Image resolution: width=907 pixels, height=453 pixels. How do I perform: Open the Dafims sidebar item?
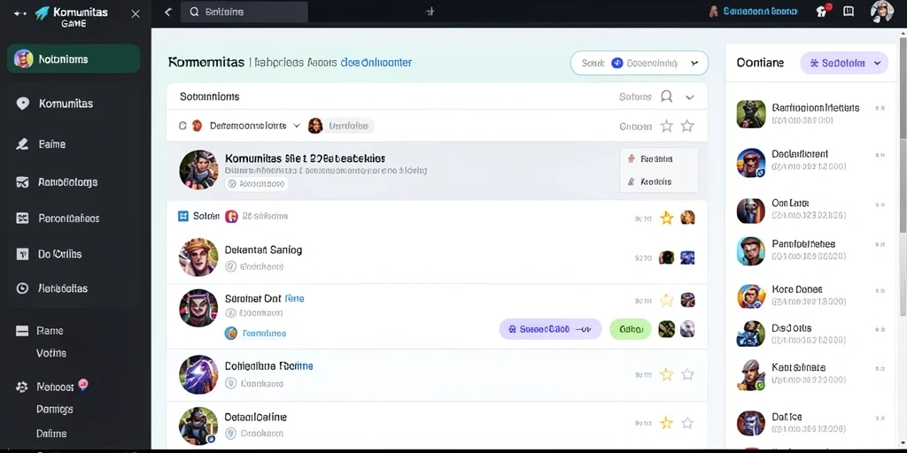(x=51, y=434)
